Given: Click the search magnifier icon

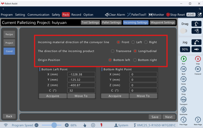Looking at the screenshot, I should tap(200, 9).
